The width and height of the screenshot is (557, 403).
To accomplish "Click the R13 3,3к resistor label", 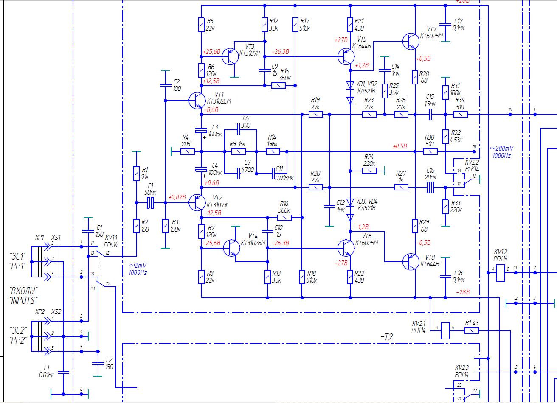I will [277, 277].
